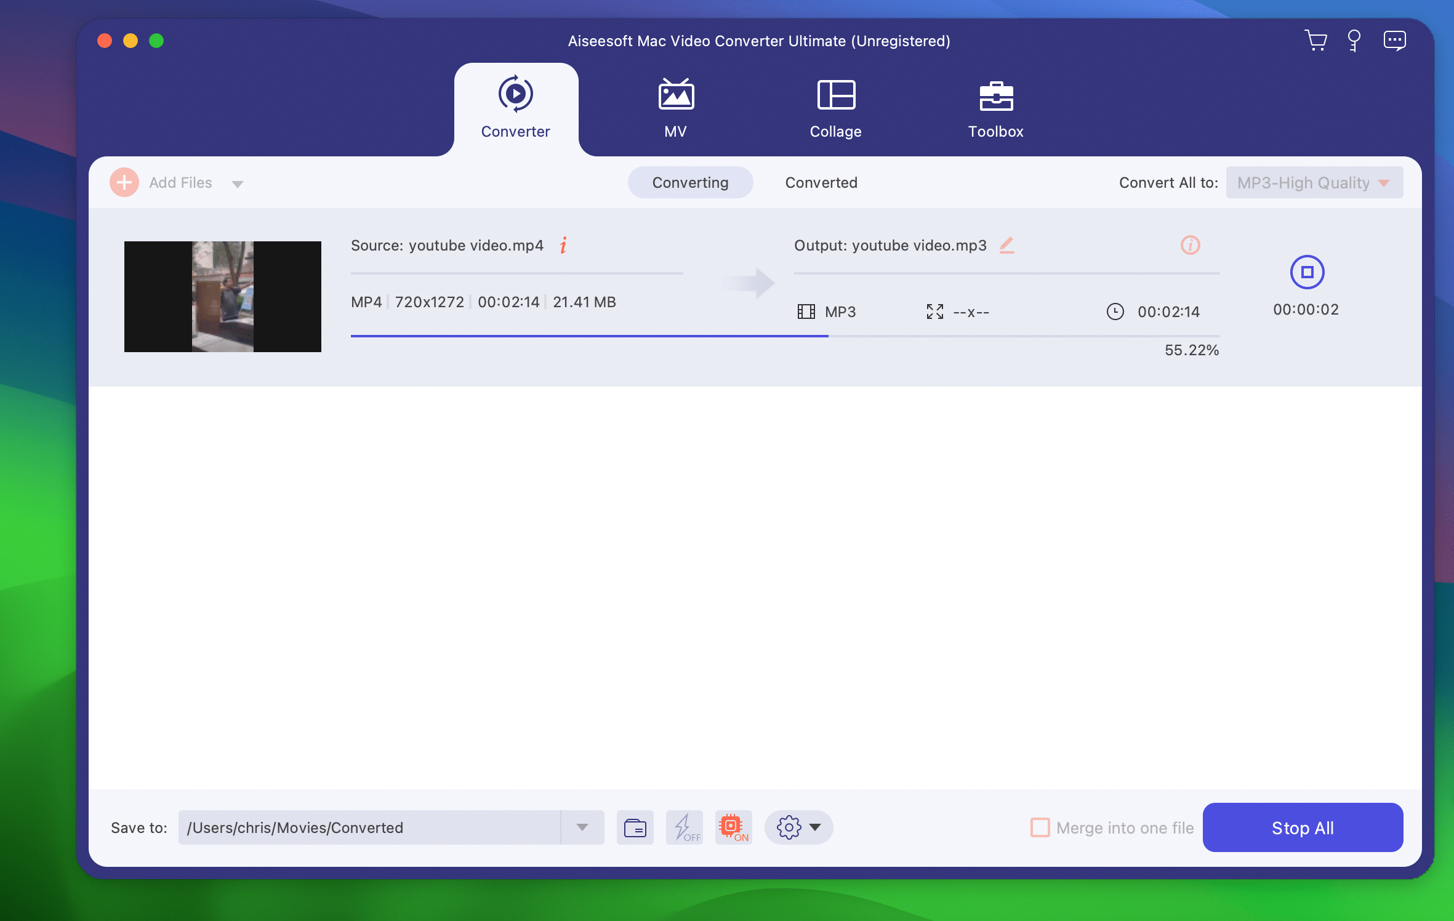Open the output folder icon near Save to
1454x921 pixels.
[635, 827]
